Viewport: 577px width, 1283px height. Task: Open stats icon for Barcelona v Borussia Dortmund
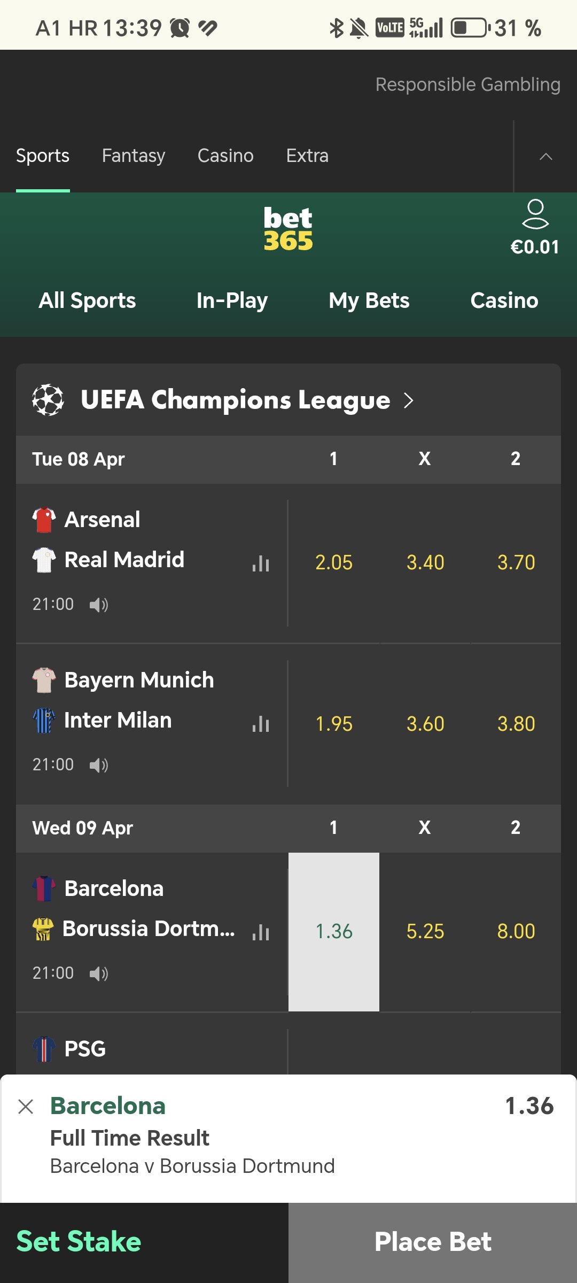coord(261,932)
